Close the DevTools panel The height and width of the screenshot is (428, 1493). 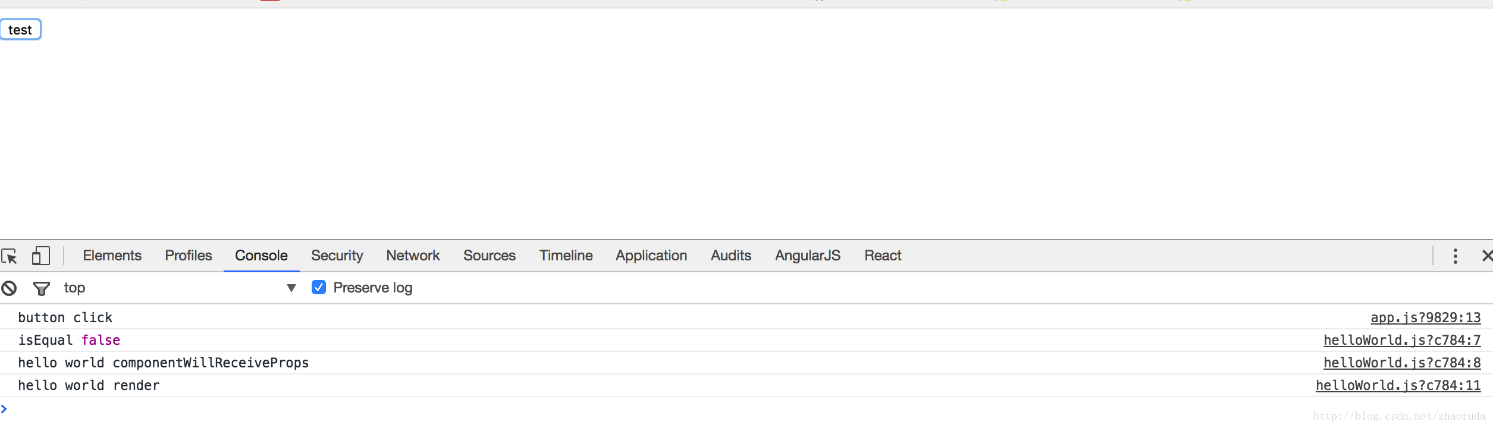[x=1486, y=256]
